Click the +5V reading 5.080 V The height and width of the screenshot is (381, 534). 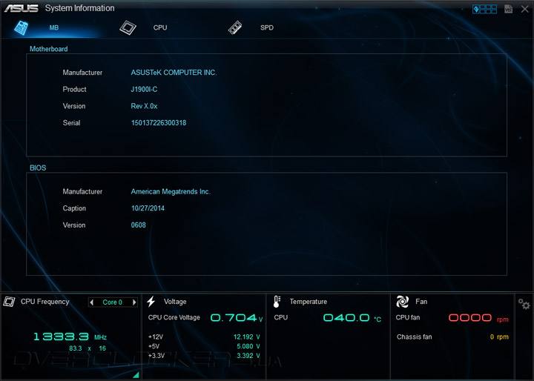click(x=248, y=346)
